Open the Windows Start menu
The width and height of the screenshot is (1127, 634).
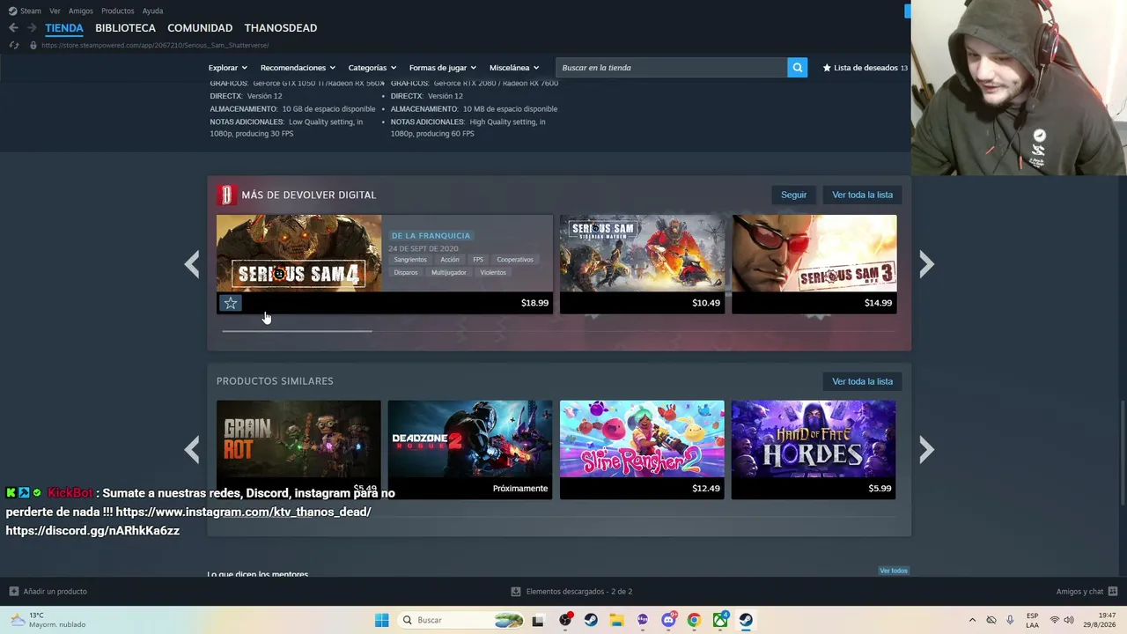381,620
